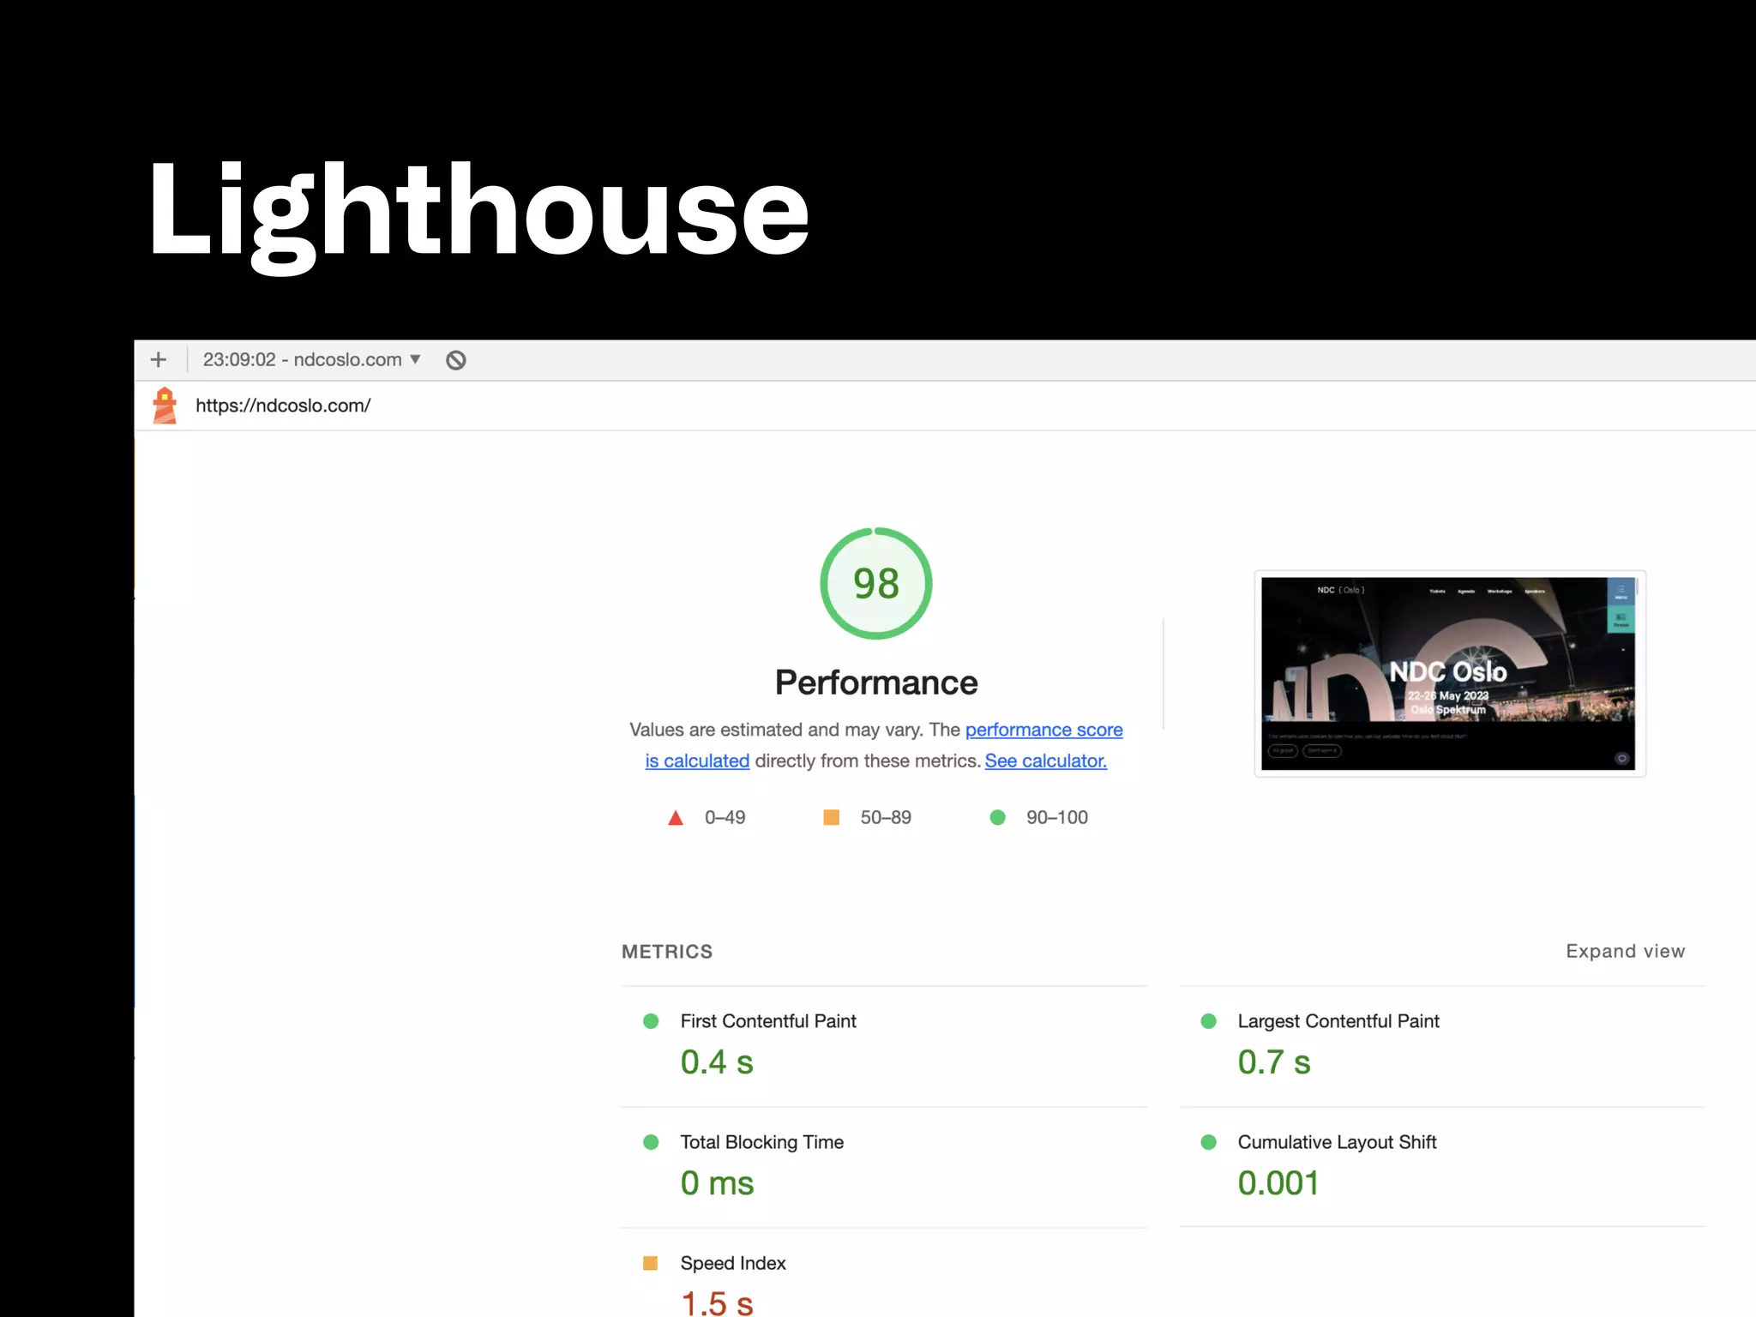
Task: Click the 50–89 legend text
Action: (x=886, y=818)
